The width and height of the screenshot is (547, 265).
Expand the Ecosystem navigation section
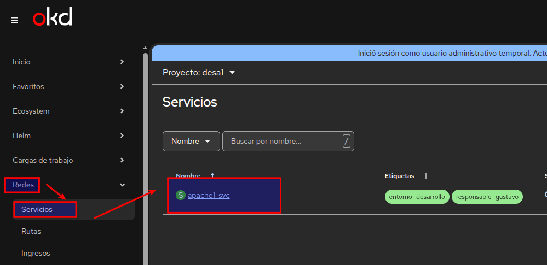[x=122, y=111]
